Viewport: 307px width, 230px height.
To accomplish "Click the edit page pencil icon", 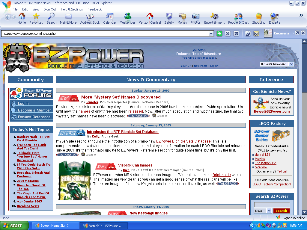I will [x=248, y=34].
